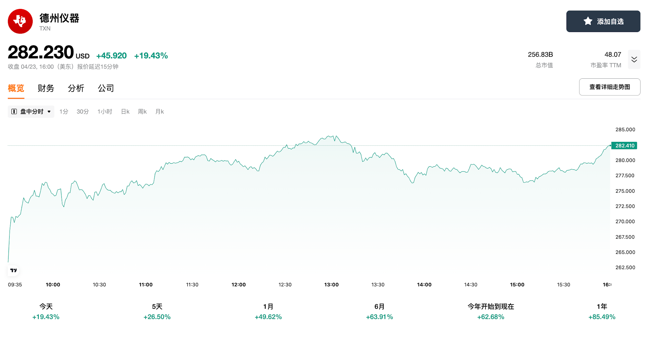Click the 282.410 current price label
Viewport: 651px width, 349px height.
click(624, 146)
